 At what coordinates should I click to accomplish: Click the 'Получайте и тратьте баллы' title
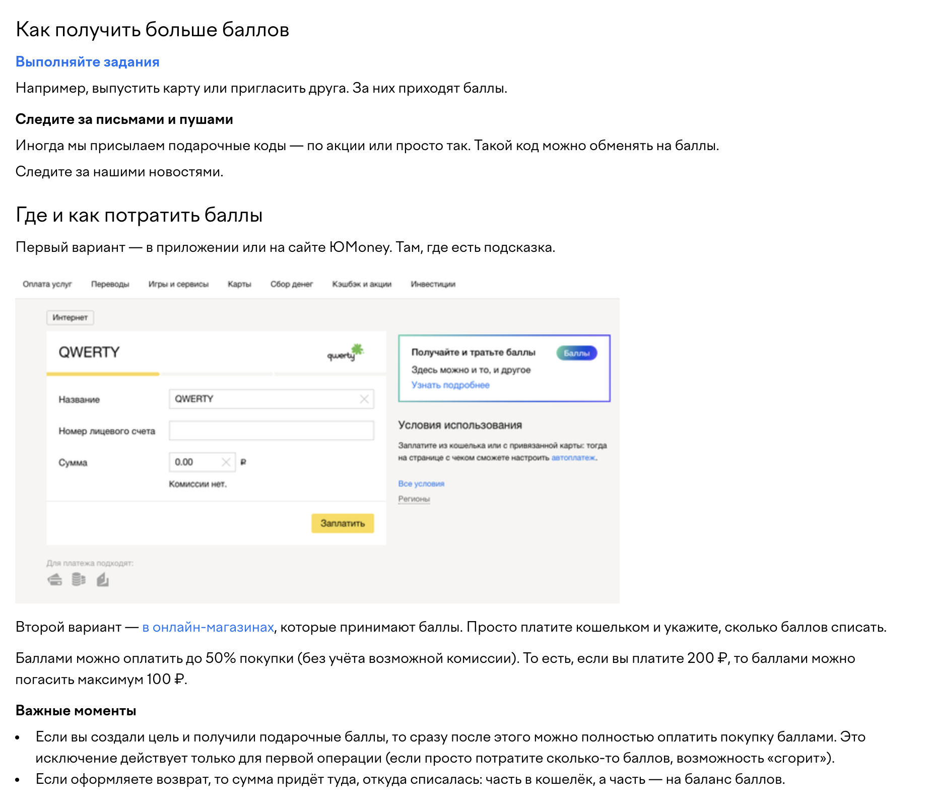473,353
